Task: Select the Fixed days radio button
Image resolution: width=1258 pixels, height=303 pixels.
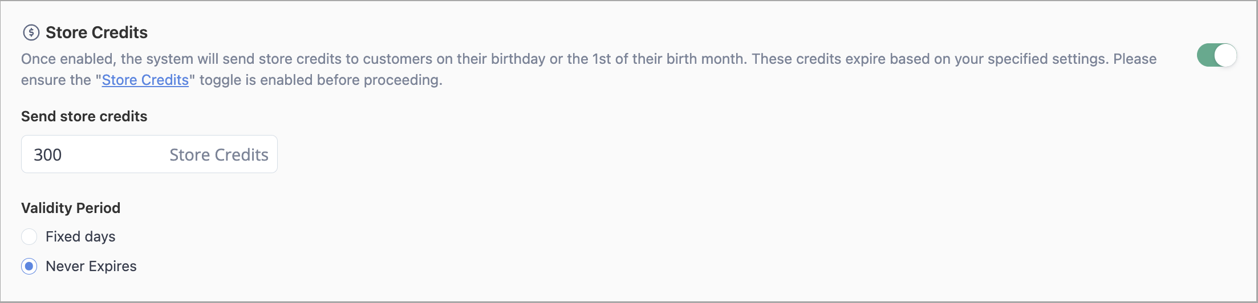Action: (x=29, y=236)
